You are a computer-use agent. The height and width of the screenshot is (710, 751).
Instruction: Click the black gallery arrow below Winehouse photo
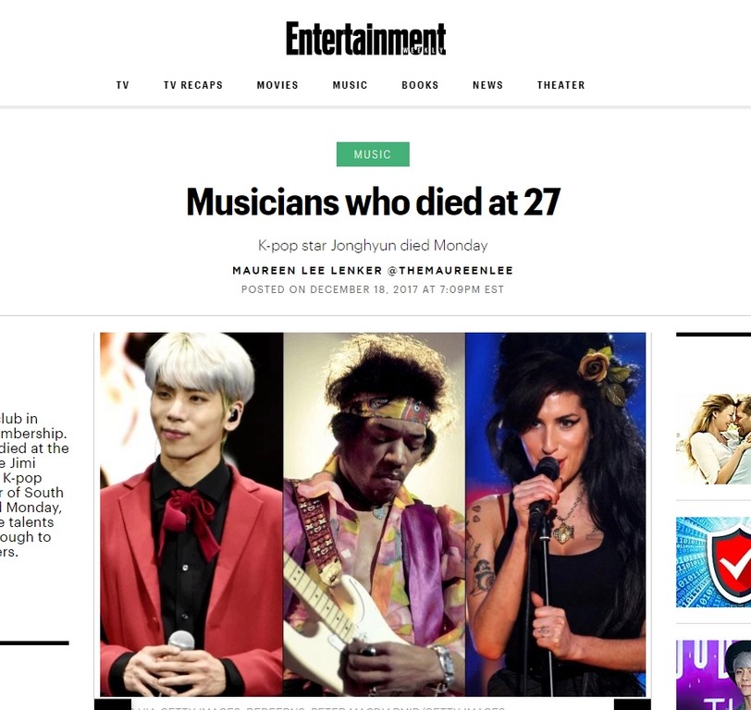tap(633, 704)
